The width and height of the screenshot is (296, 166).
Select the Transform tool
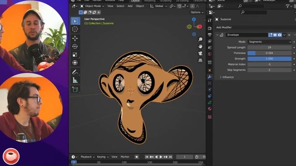coord(75,63)
